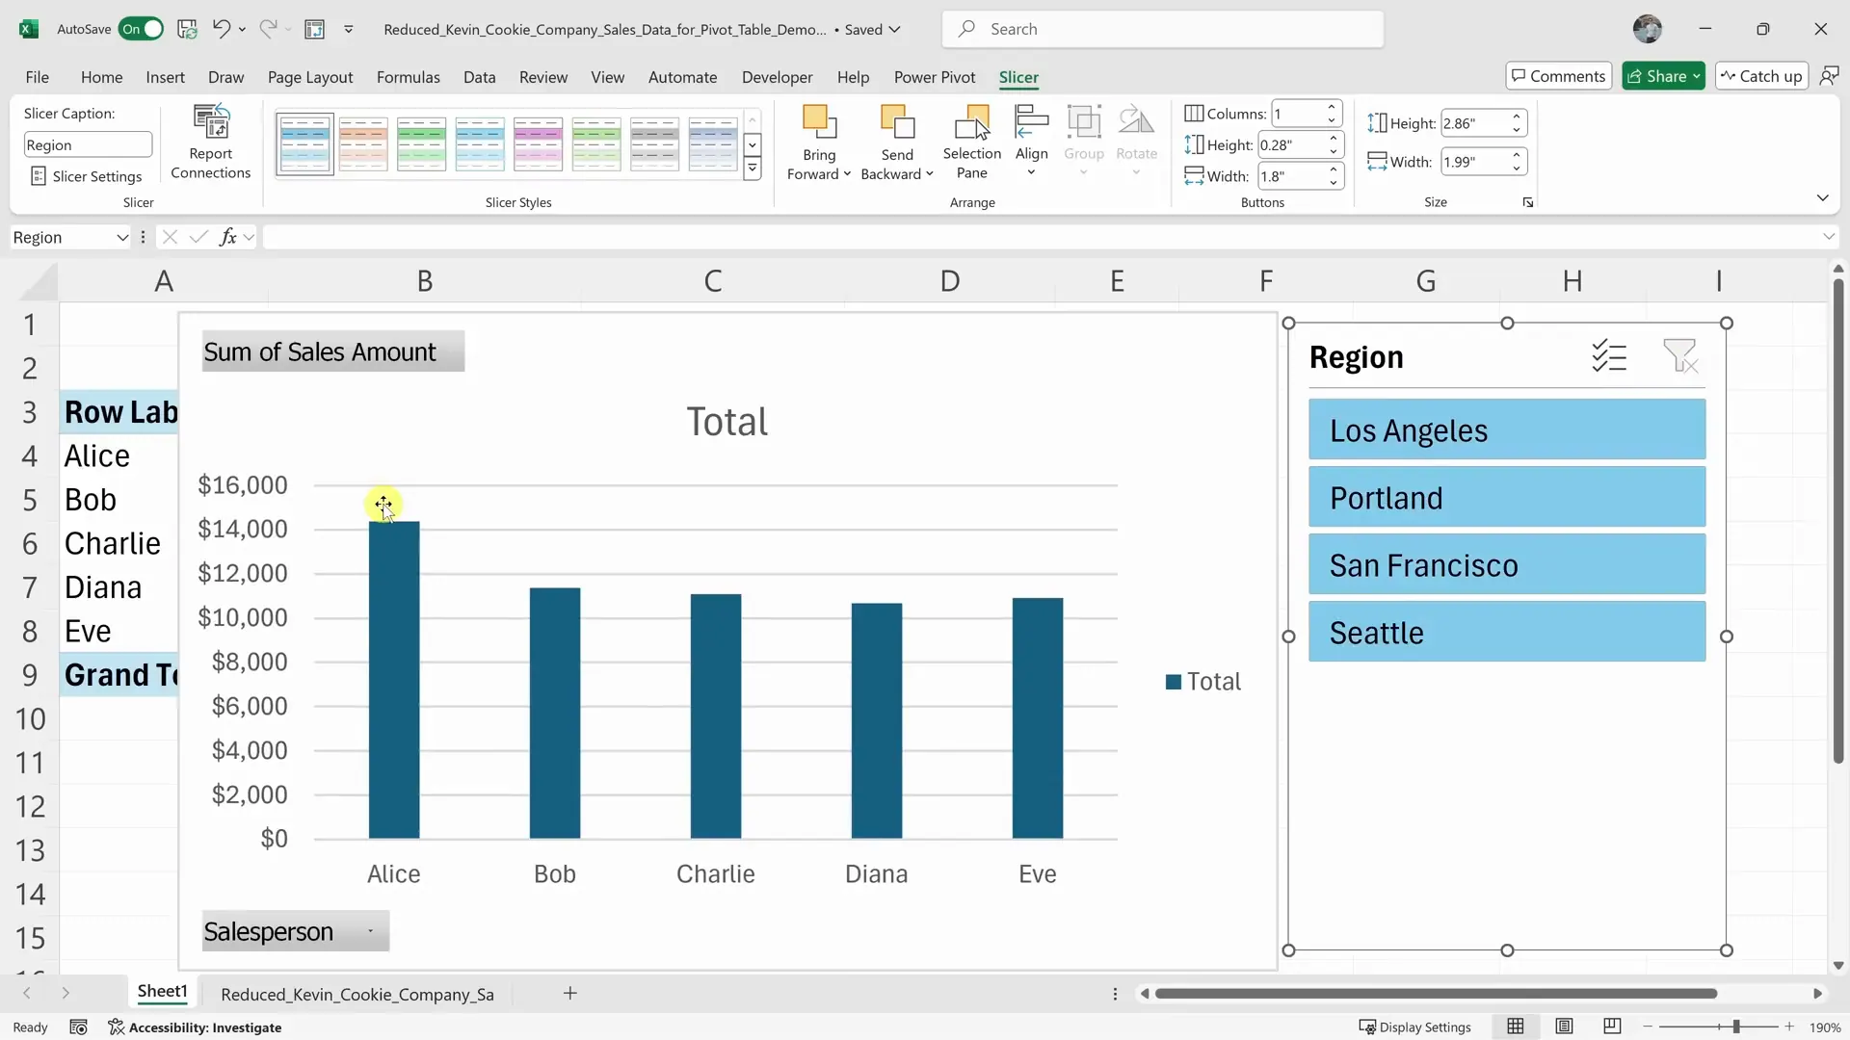Collapse the ribbon
Screen dimensions: 1850x1040
pyautogui.click(x=1822, y=197)
